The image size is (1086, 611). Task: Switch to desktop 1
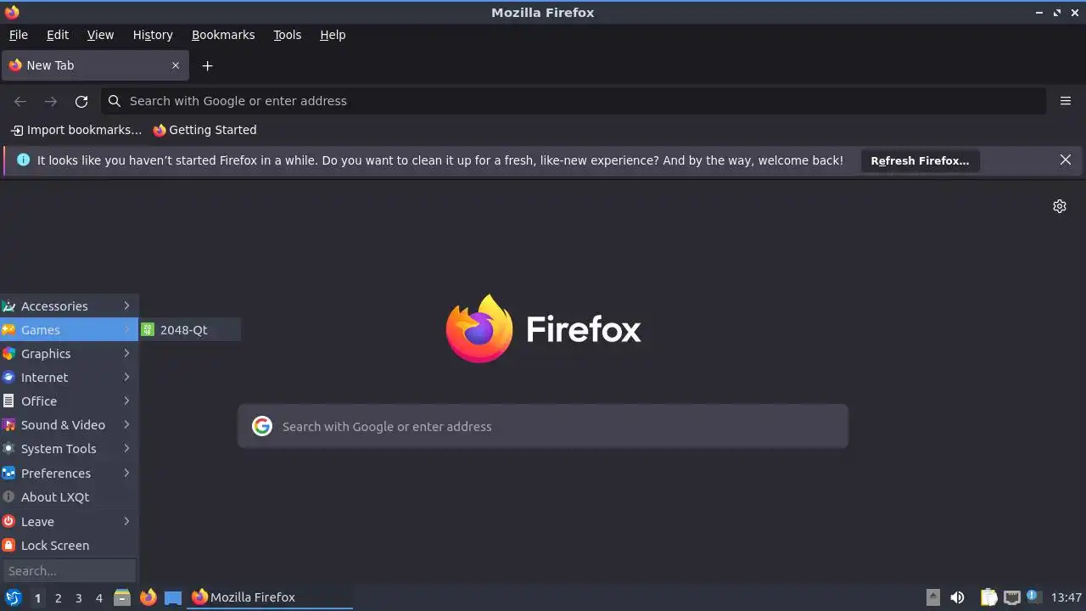37,597
